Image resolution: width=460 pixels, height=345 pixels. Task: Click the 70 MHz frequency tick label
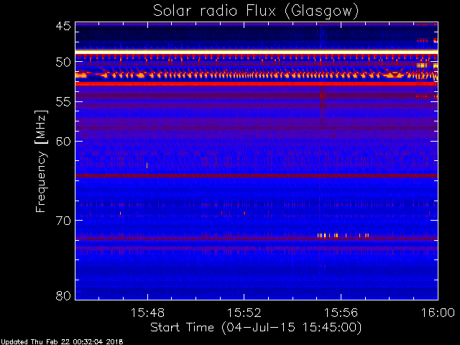63,221
